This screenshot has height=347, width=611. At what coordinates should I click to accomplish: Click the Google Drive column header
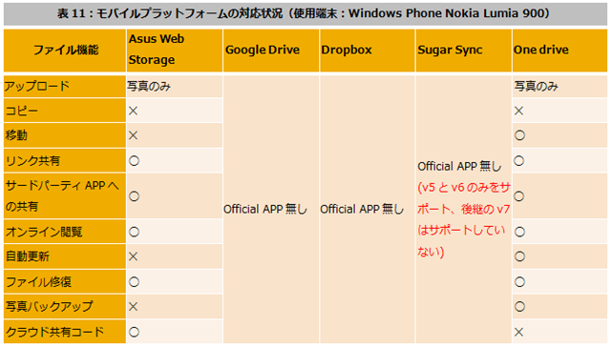271,50
